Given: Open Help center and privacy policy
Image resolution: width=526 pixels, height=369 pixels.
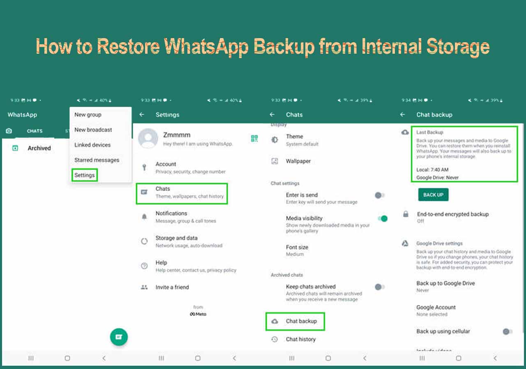Looking at the screenshot, I should coord(196,266).
